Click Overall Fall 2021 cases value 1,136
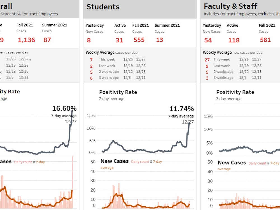 click(x=27, y=40)
